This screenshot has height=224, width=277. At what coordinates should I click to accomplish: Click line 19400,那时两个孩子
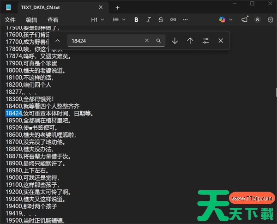click(31, 206)
